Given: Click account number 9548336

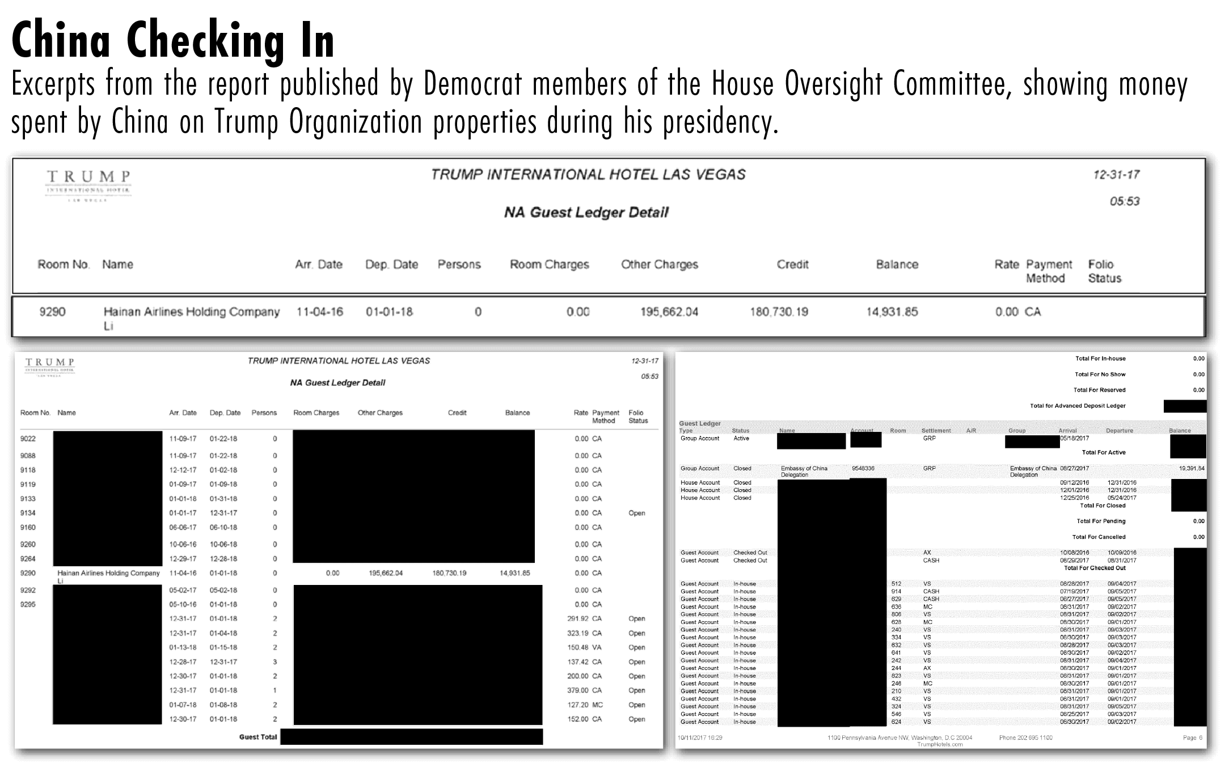Looking at the screenshot, I should click(863, 469).
